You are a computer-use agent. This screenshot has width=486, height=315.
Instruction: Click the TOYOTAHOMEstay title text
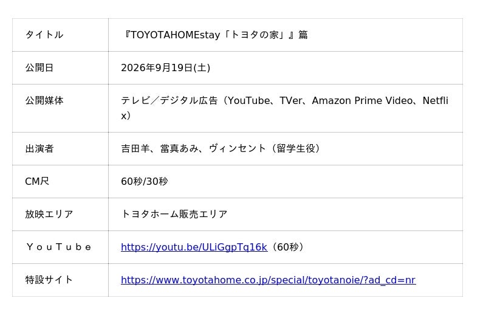coord(175,35)
